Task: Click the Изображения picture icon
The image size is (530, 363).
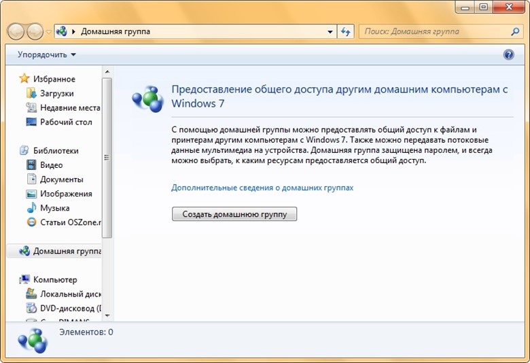Action: 31,194
